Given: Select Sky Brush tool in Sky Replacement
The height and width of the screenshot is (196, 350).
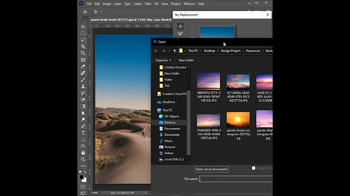Looking at the screenshot, I should [180, 33].
